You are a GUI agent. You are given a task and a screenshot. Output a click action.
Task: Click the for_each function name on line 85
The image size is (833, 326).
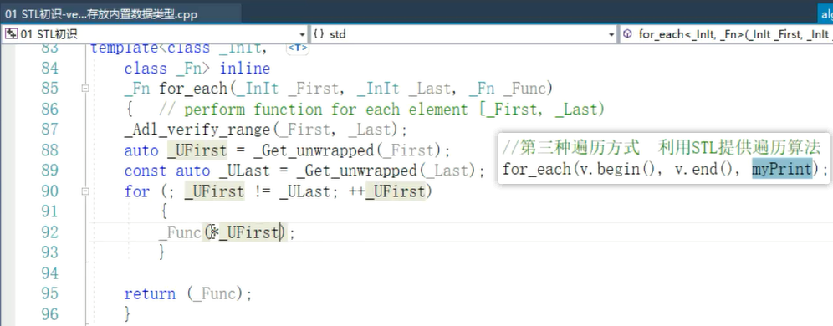coord(193,89)
